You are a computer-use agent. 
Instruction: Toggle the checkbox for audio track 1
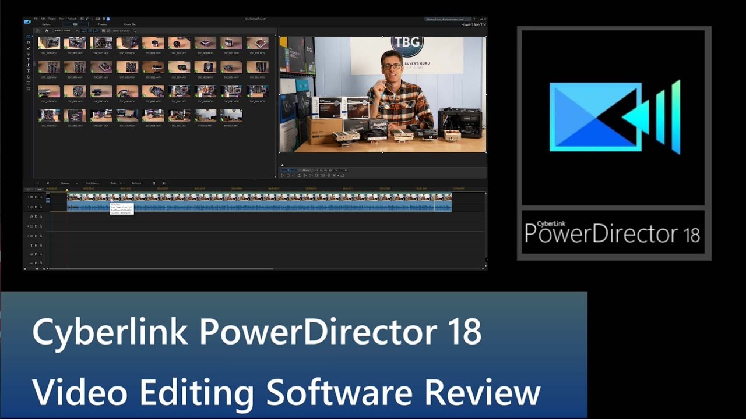pyautogui.click(x=36, y=207)
